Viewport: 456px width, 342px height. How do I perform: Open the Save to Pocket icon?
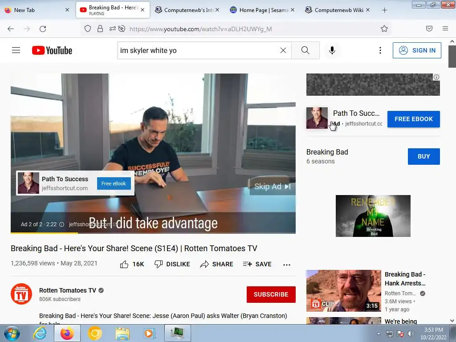pos(429,28)
